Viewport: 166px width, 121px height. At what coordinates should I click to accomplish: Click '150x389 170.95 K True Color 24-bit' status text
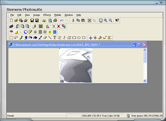click(x=101, y=116)
